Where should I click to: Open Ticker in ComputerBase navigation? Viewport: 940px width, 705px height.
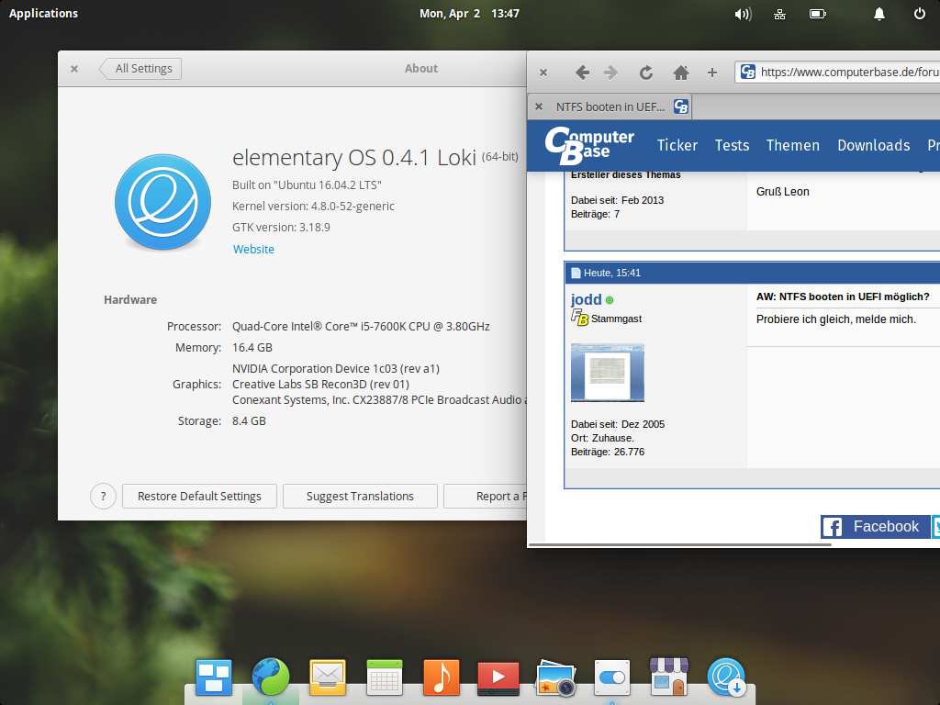pos(677,145)
